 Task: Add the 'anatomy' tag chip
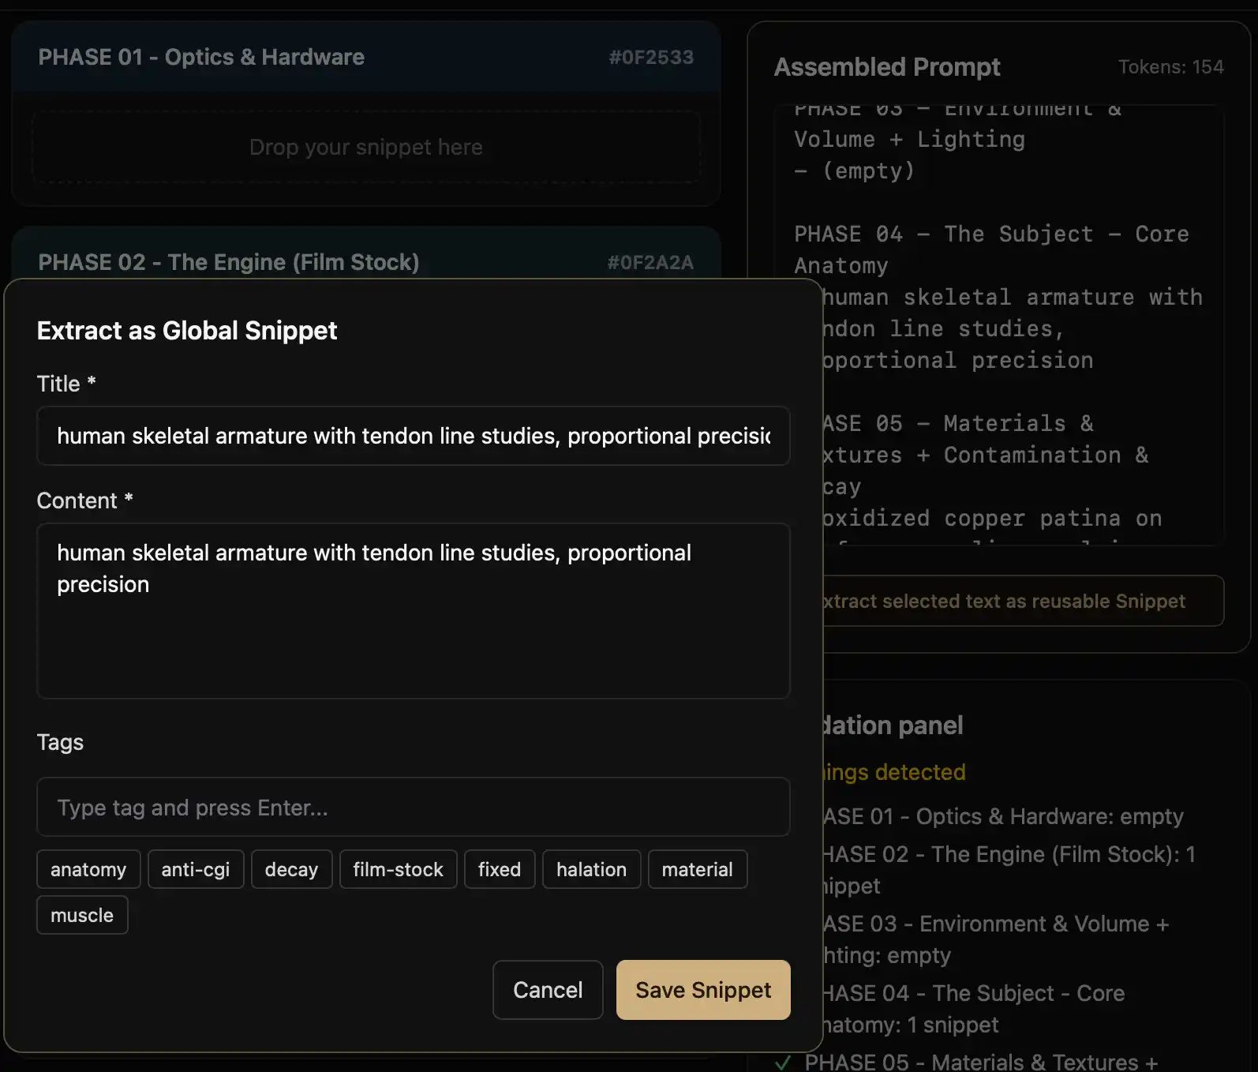click(x=88, y=869)
